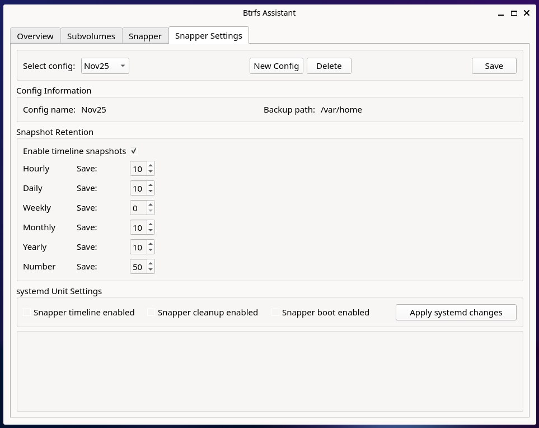Image resolution: width=539 pixels, height=428 pixels.
Task: Click the Yearly save value field
Action: tap(139, 247)
